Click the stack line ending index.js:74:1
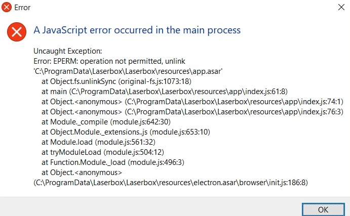Screen dimensions: 350x216 (x=192, y=102)
